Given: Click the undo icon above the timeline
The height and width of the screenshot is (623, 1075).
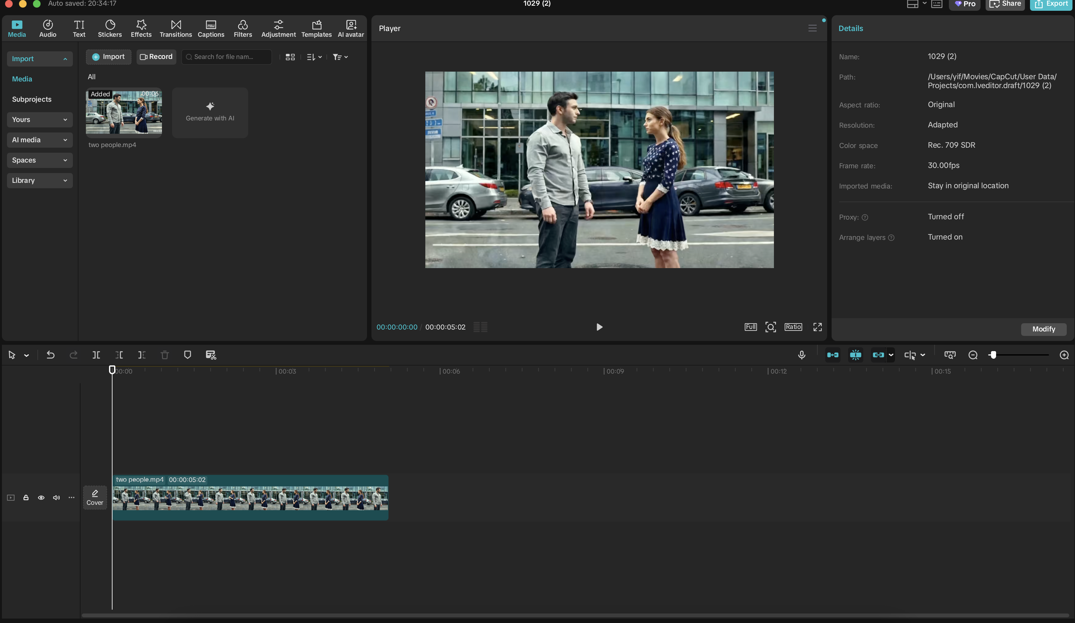Looking at the screenshot, I should point(50,355).
